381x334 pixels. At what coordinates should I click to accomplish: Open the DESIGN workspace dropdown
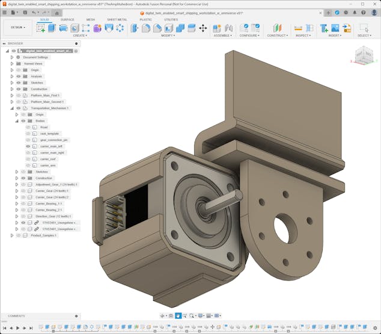17,27
